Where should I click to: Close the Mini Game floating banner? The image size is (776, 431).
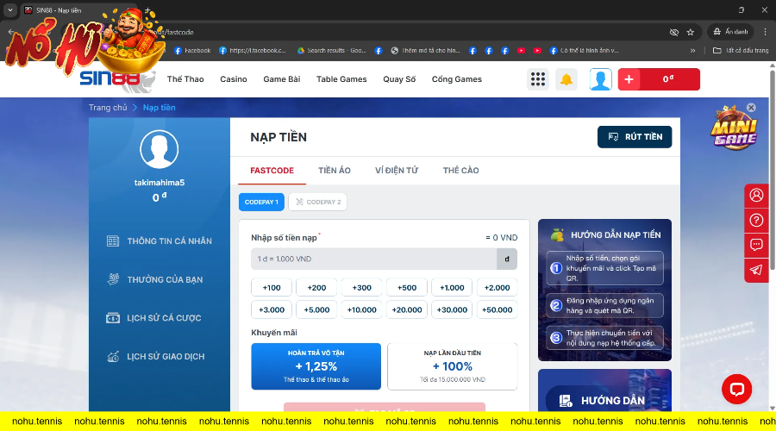coord(751,108)
